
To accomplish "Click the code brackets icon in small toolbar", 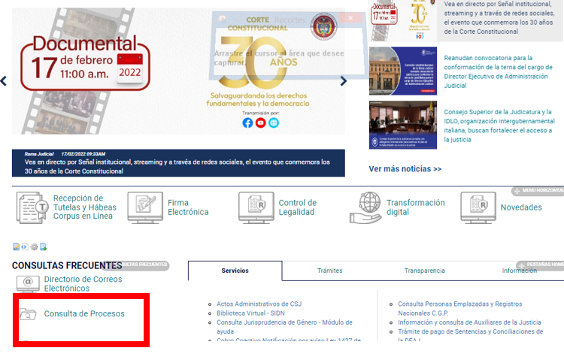I will (25, 247).
